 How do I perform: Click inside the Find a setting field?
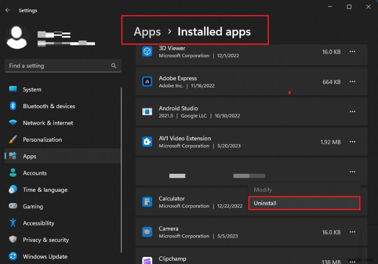pos(63,66)
